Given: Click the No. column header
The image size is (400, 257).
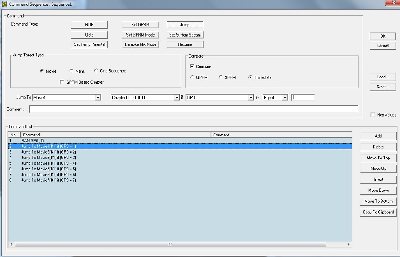Looking at the screenshot, I should point(14,135).
